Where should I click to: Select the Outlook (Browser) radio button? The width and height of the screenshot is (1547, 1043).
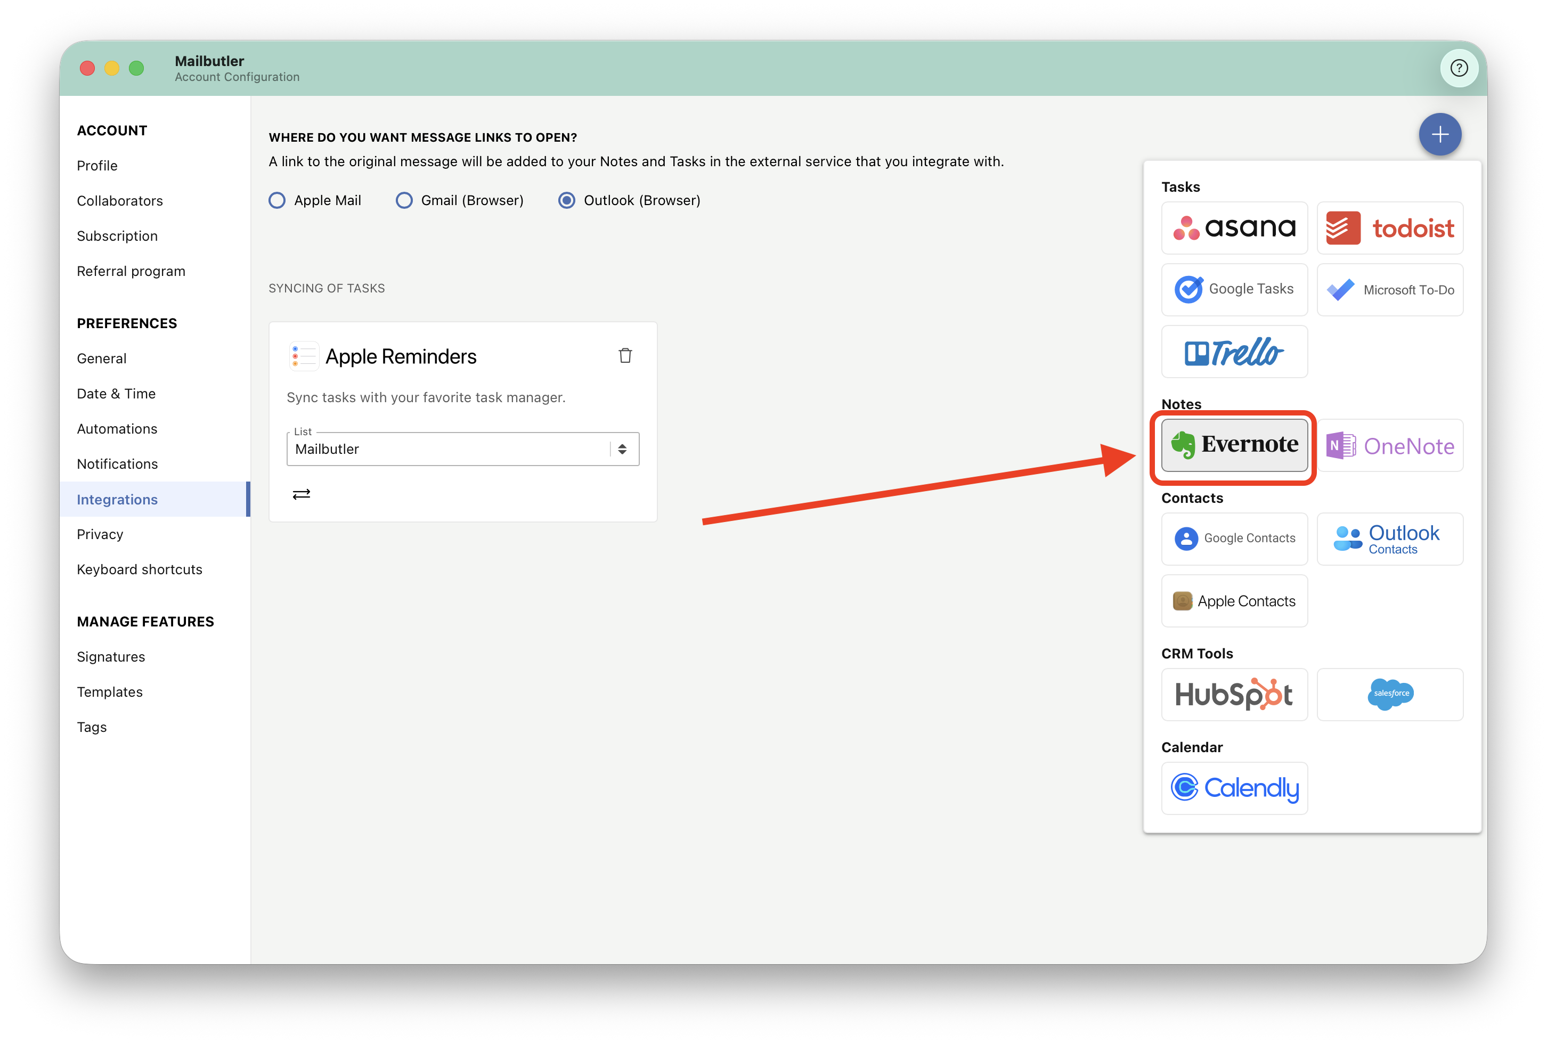[x=566, y=200]
